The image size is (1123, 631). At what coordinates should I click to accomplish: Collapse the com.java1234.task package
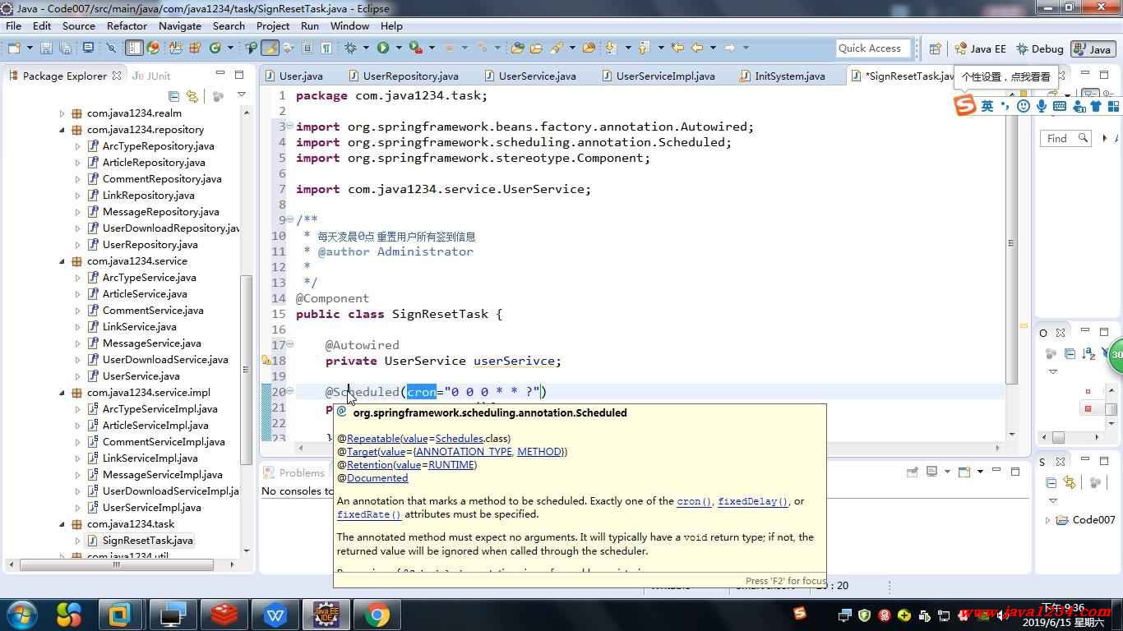click(62, 524)
